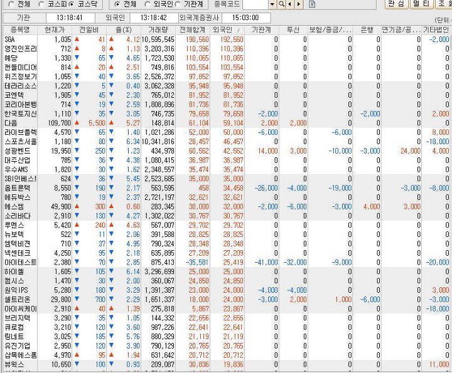Click the 외국계증권사 time value 15:03:00
The width and height of the screenshot is (452, 373).
(x=245, y=18)
